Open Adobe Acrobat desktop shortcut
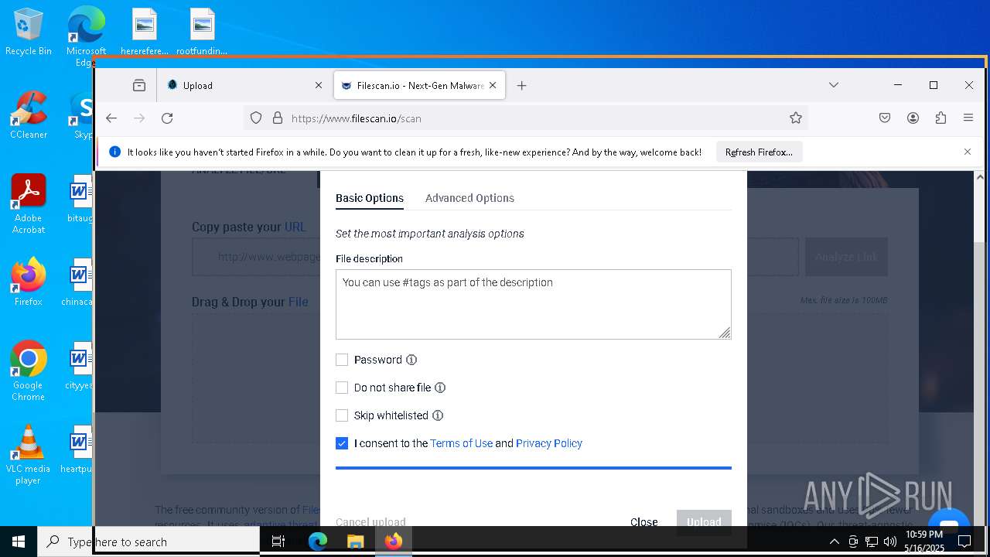This screenshot has width=990, height=557. (29, 204)
